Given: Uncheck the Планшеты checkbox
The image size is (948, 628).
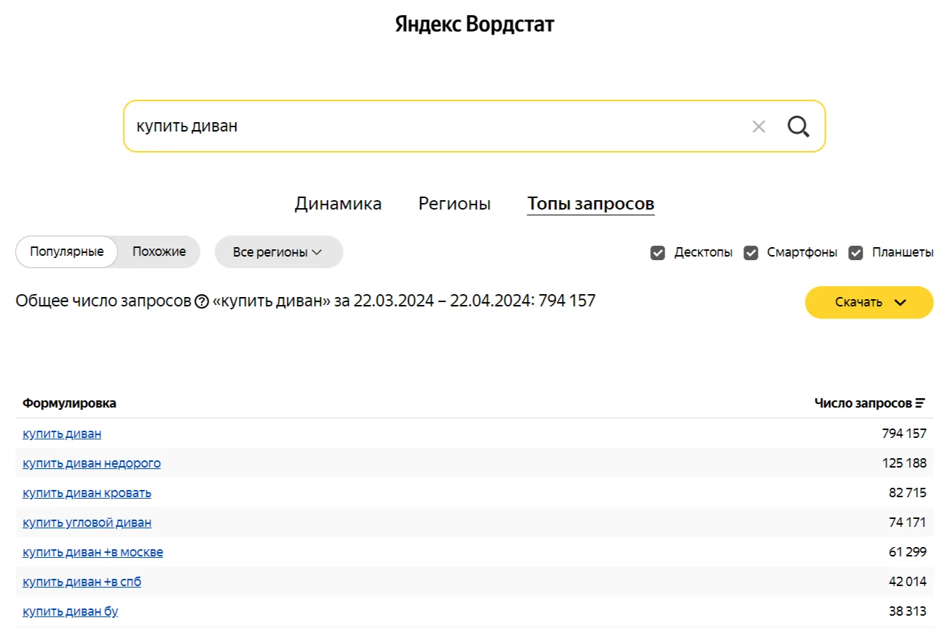Looking at the screenshot, I should [856, 253].
